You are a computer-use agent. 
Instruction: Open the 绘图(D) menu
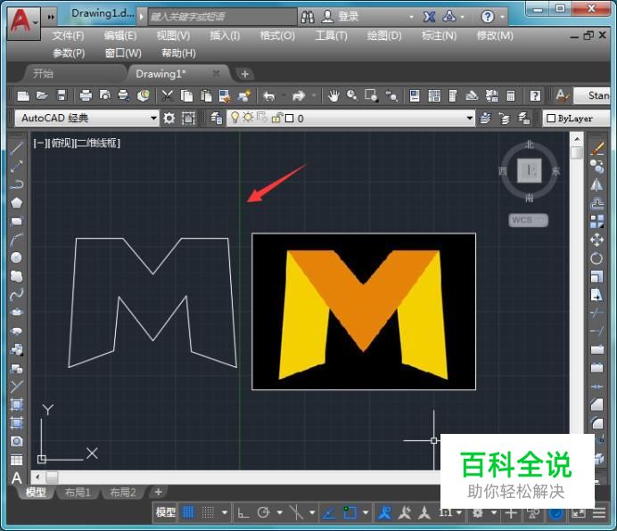384,36
